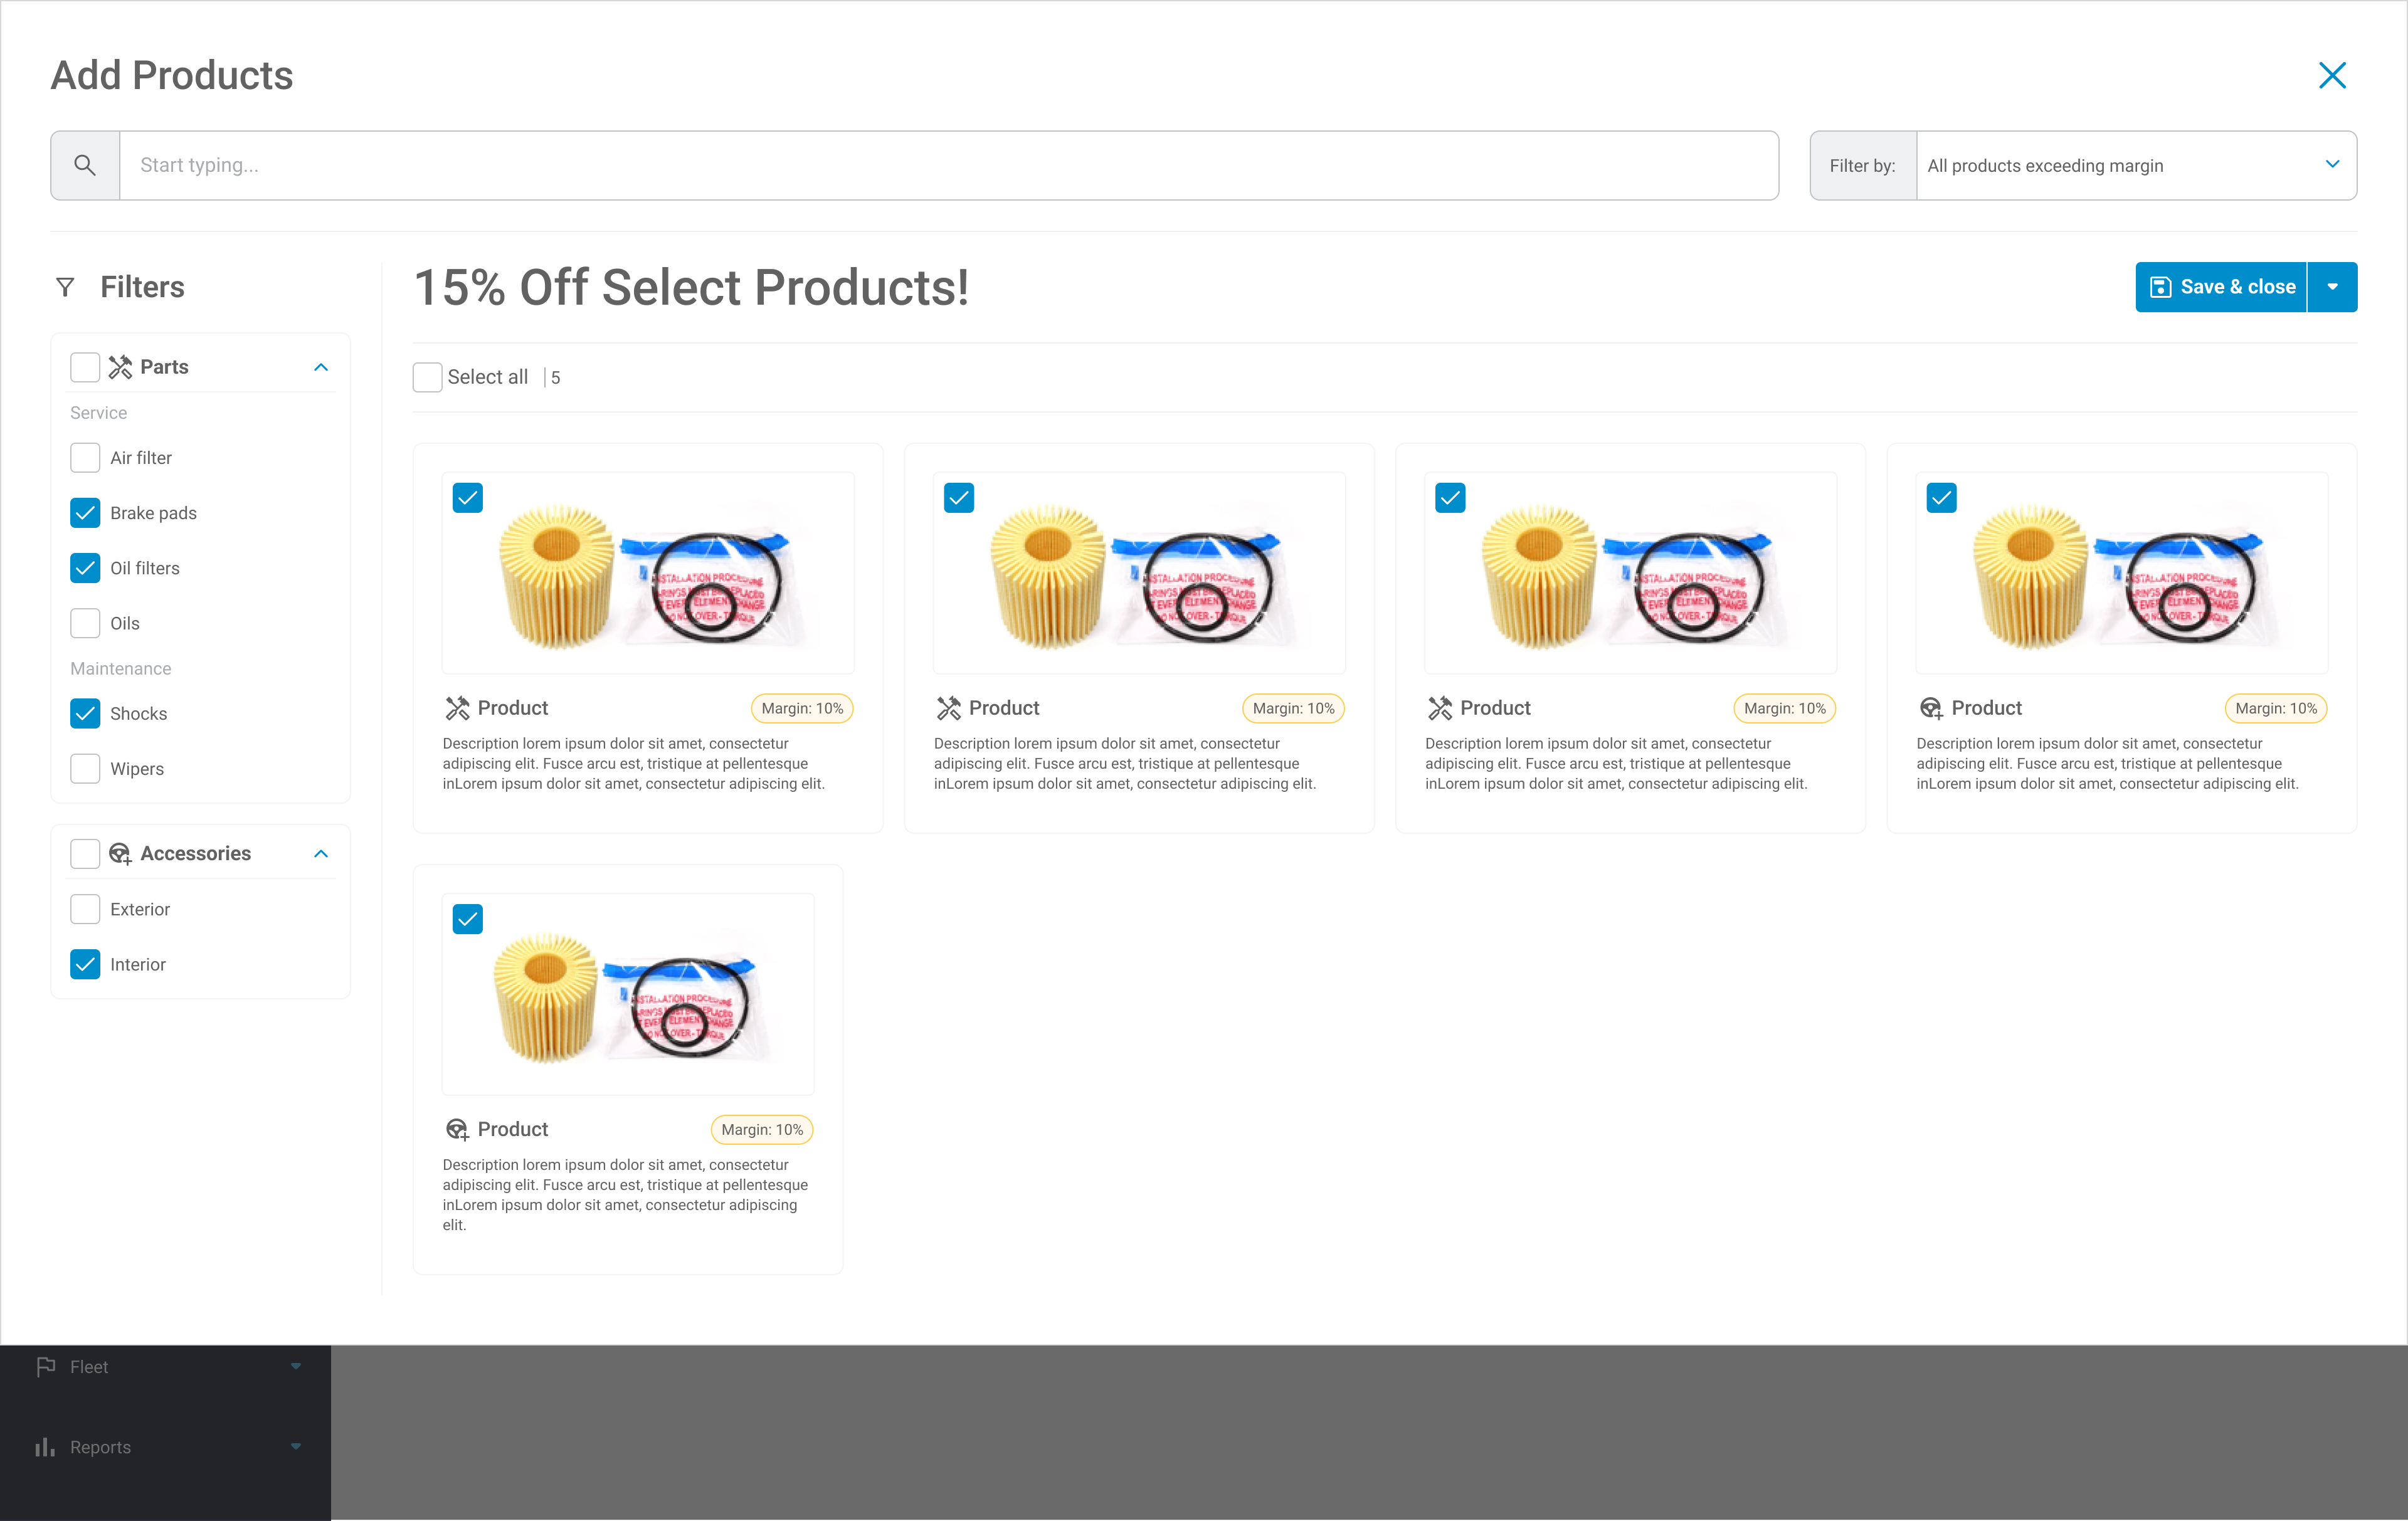Viewport: 2408px width, 1521px height.
Task: Close the Add Products dialog
Action: [2331, 76]
